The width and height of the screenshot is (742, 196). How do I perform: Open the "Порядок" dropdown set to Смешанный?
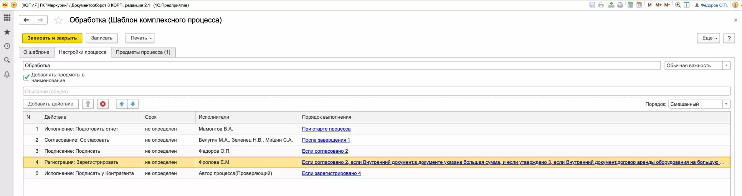(x=726, y=104)
